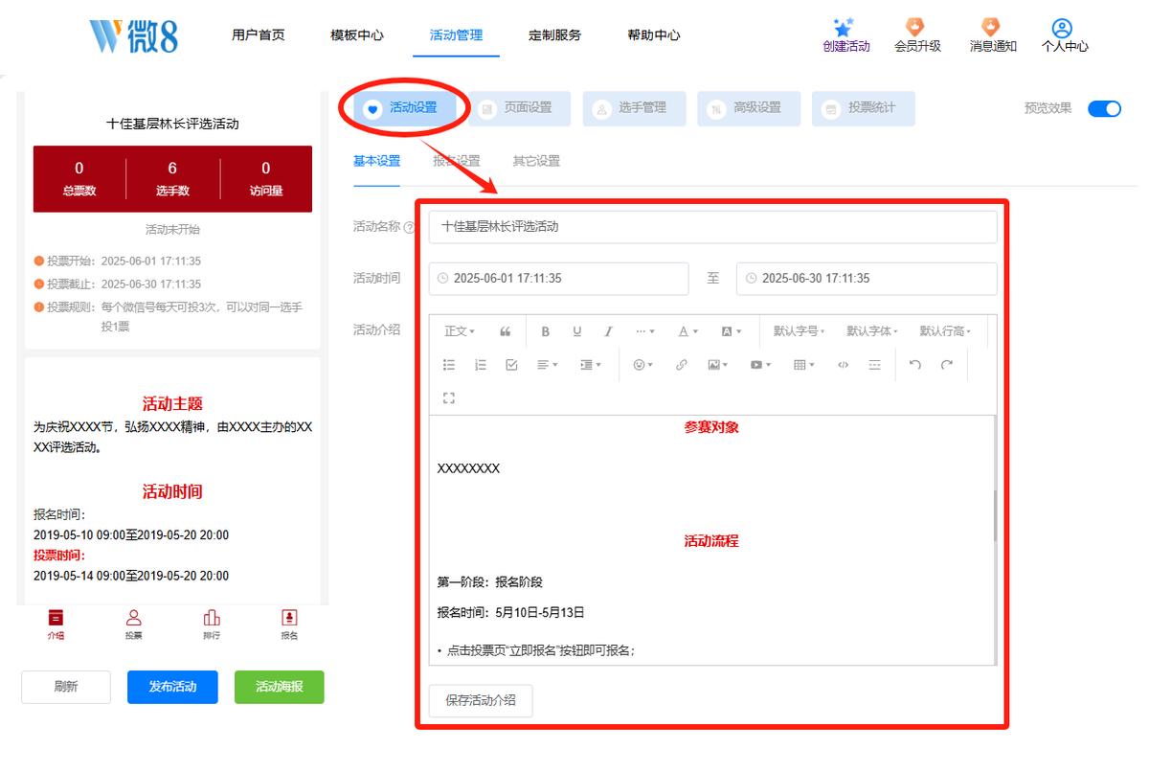
Task: Switch to the 报名设置 sub-tab
Action: [x=456, y=161]
